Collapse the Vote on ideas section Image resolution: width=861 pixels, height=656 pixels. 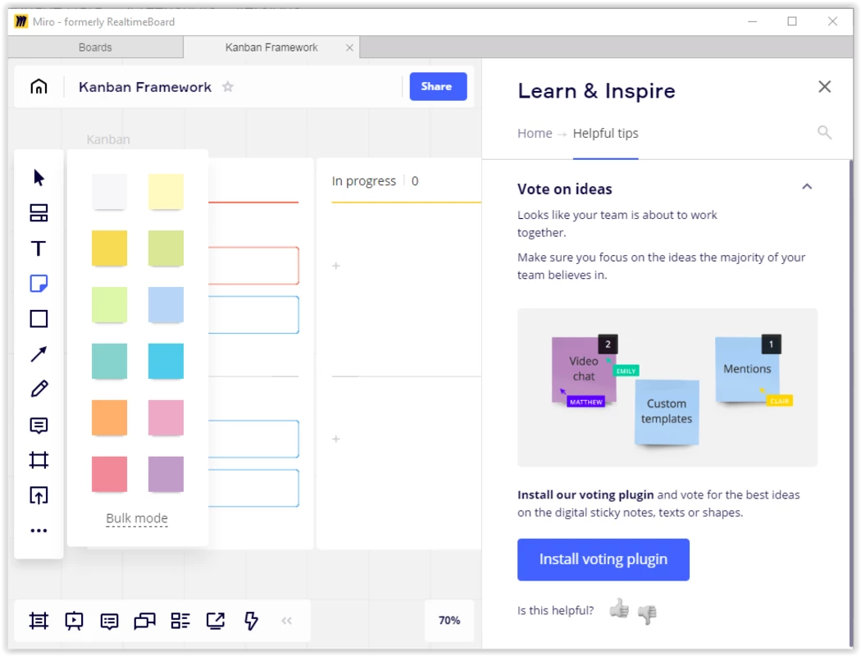pyautogui.click(x=807, y=187)
